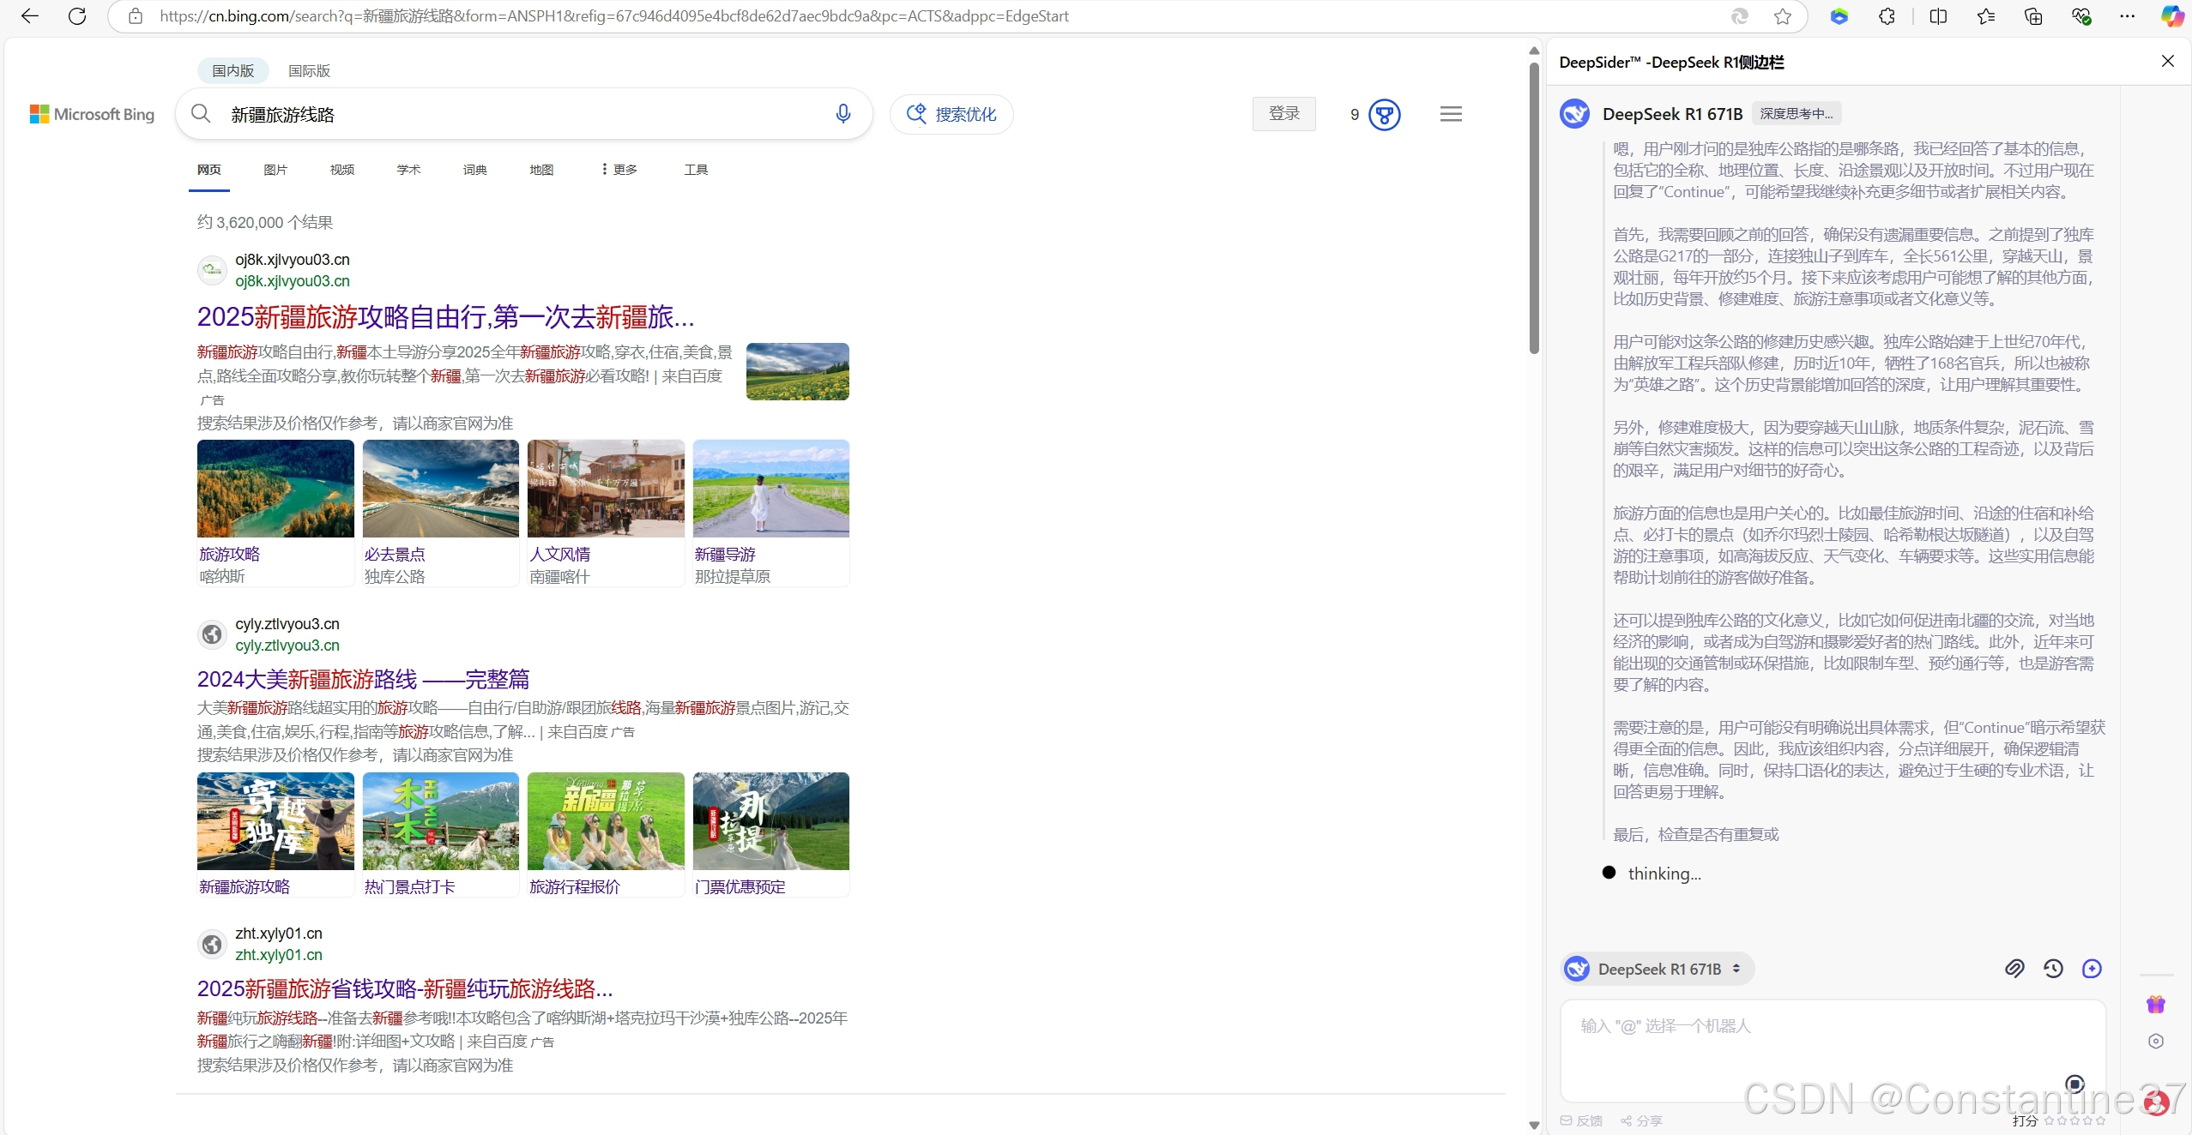Screen dimensions: 2192x1135
Task: Click browser extensions puzzle icon
Action: [x=1887, y=16]
